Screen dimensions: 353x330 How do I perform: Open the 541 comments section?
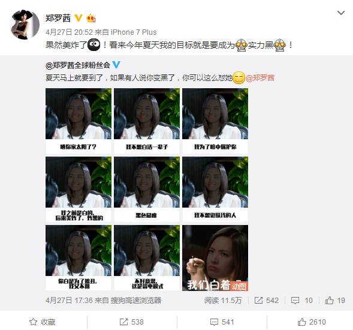click(x=222, y=322)
